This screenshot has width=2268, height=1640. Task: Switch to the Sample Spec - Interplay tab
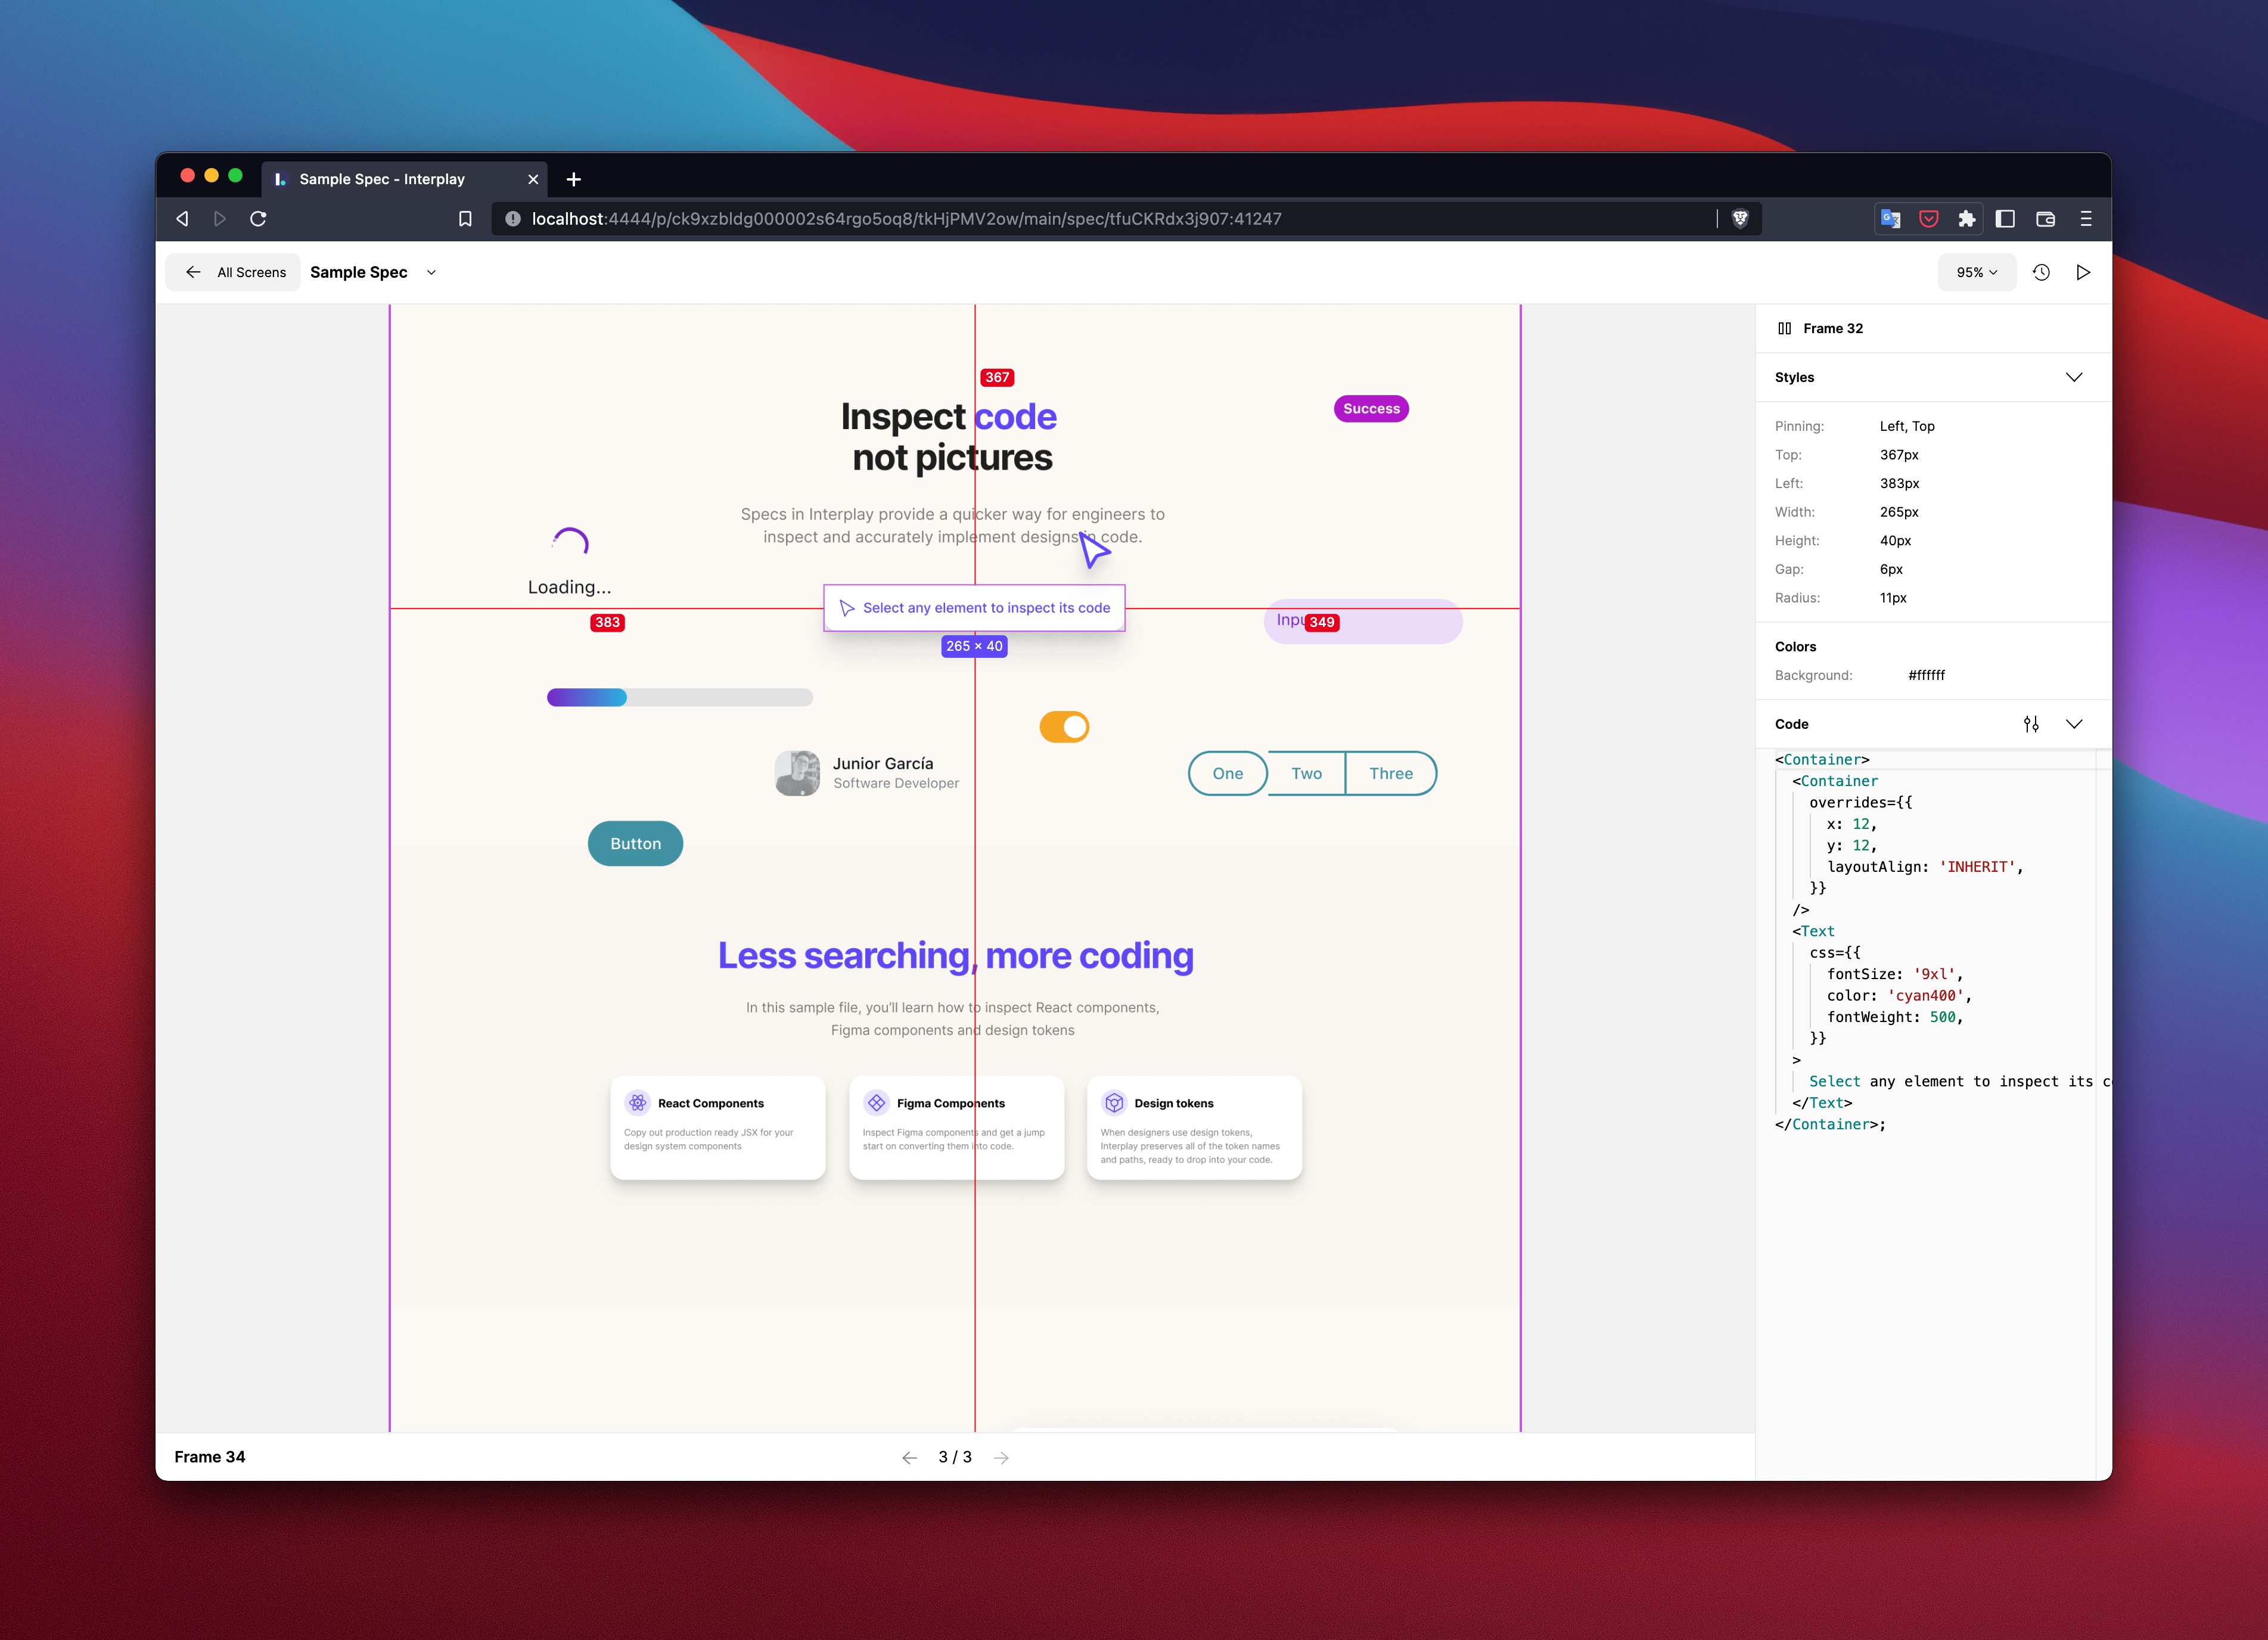tap(404, 179)
